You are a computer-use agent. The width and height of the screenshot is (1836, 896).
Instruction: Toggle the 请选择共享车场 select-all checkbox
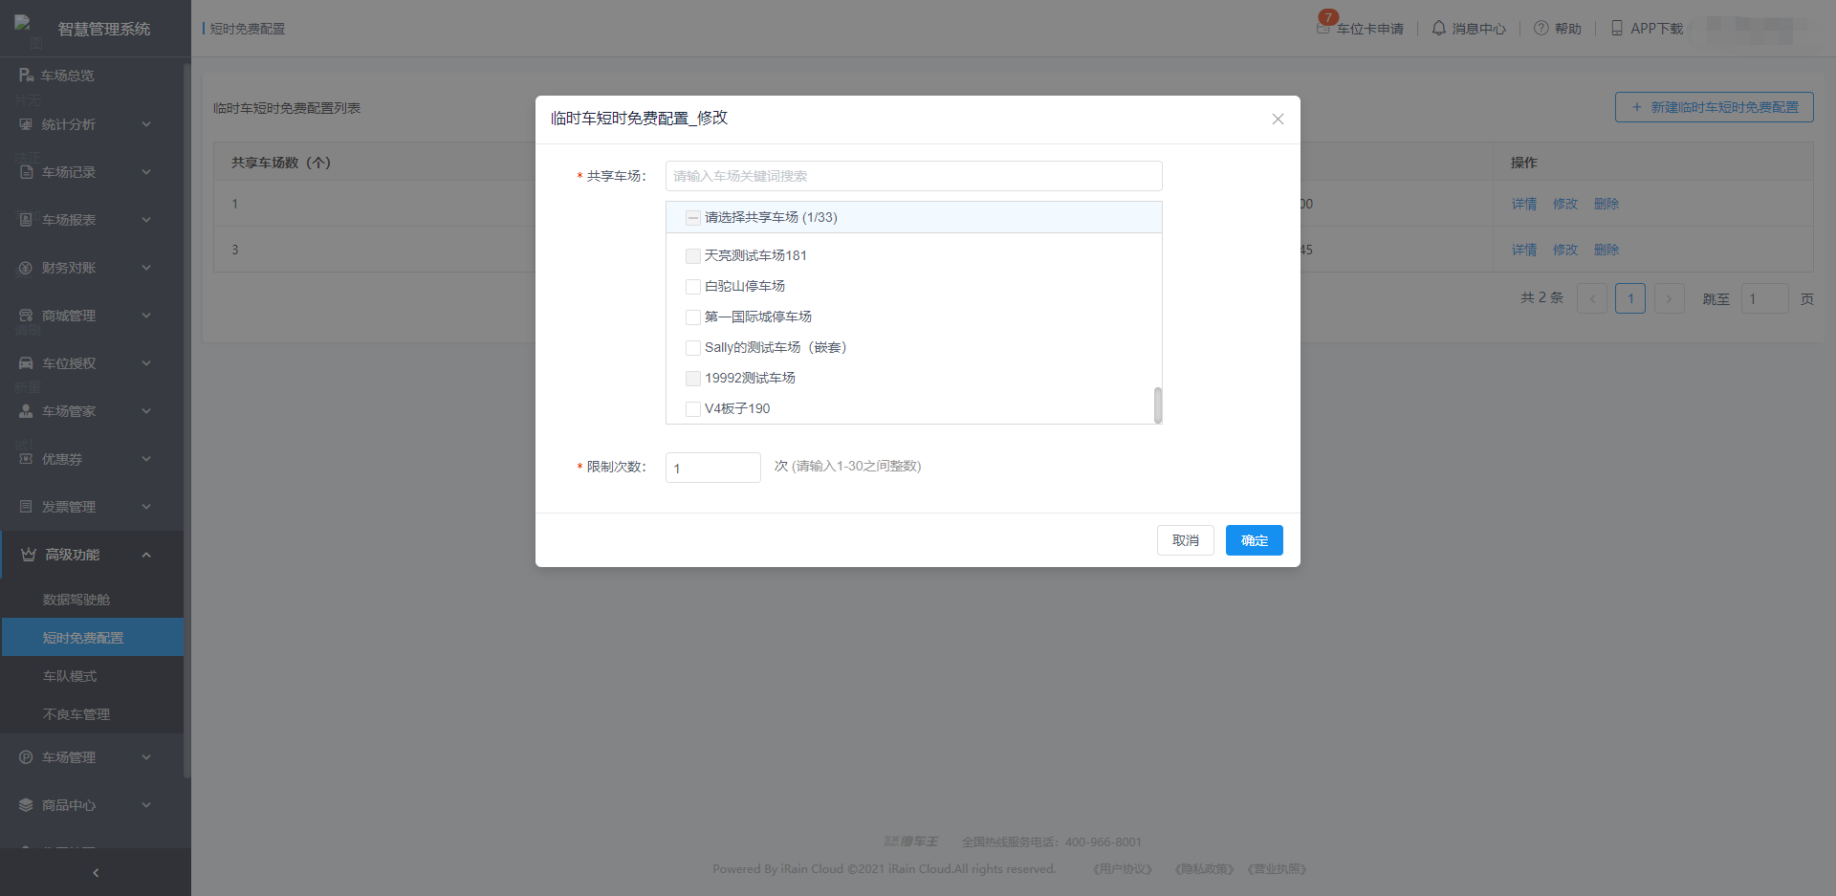click(693, 218)
